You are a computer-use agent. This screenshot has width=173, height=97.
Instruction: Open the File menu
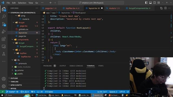pyautogui.click(x=8, y=3)
